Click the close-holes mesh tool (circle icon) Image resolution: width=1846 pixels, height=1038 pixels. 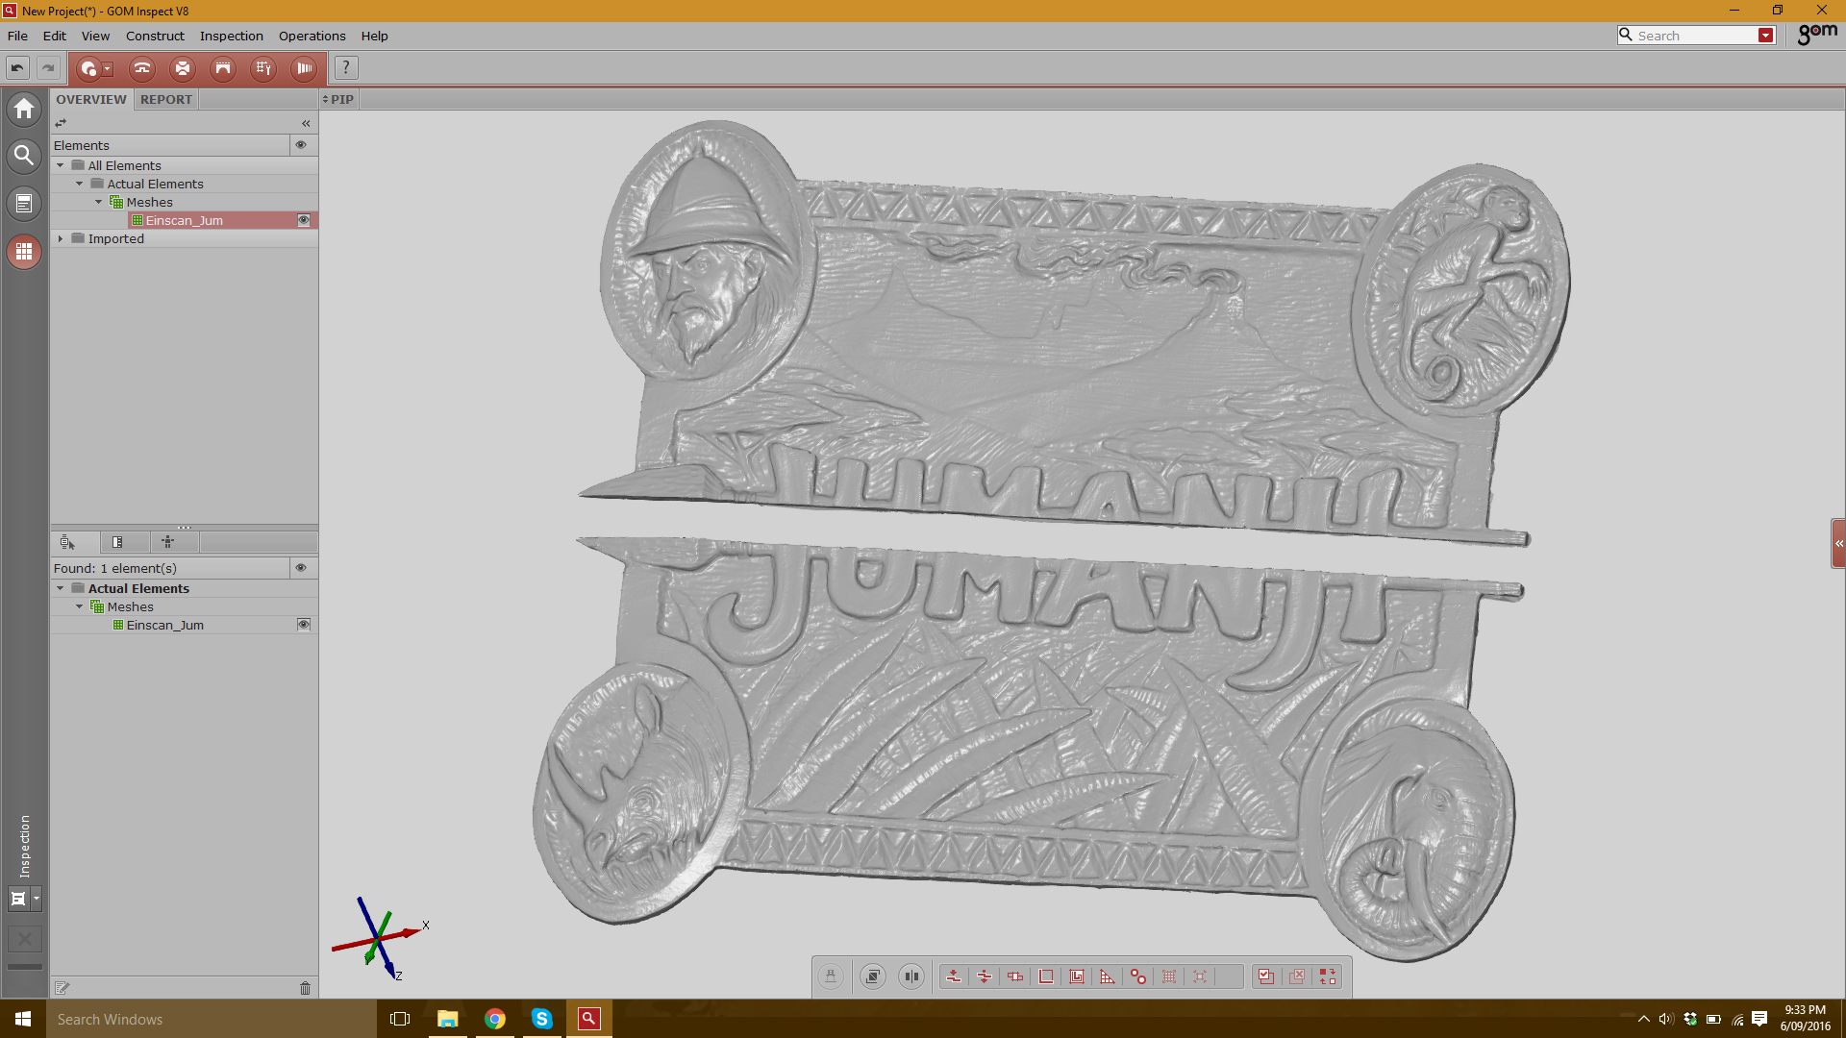pyautogui.click(x=88, y=68)
